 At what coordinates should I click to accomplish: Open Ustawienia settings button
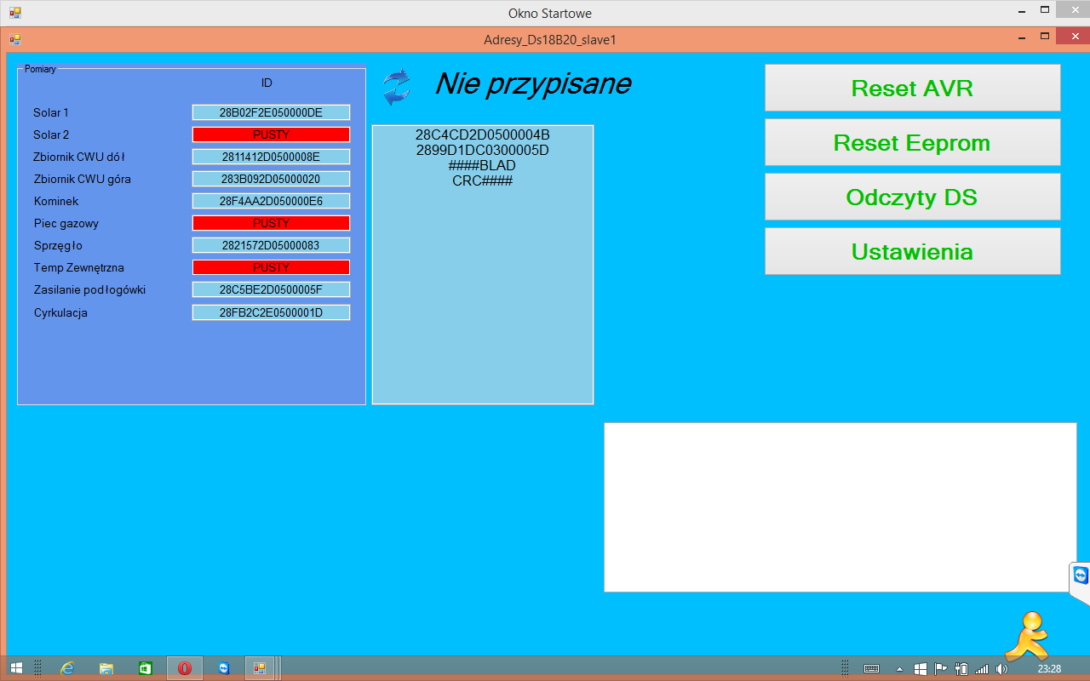[x=912, y=251]
